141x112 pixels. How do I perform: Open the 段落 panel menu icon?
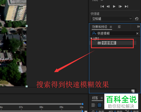(x=102, y=98)
